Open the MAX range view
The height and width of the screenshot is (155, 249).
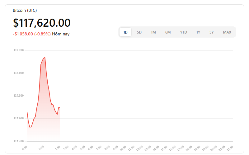[x=227, y=32]
